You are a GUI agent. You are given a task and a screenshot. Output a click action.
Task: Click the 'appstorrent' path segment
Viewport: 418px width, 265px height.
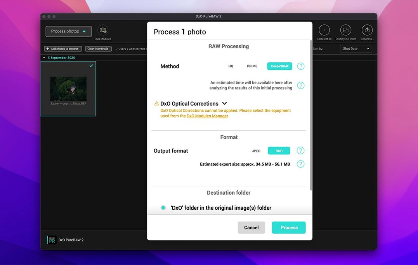pos(137,49)
